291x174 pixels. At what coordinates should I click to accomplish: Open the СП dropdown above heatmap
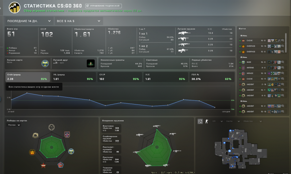[217, 121]
